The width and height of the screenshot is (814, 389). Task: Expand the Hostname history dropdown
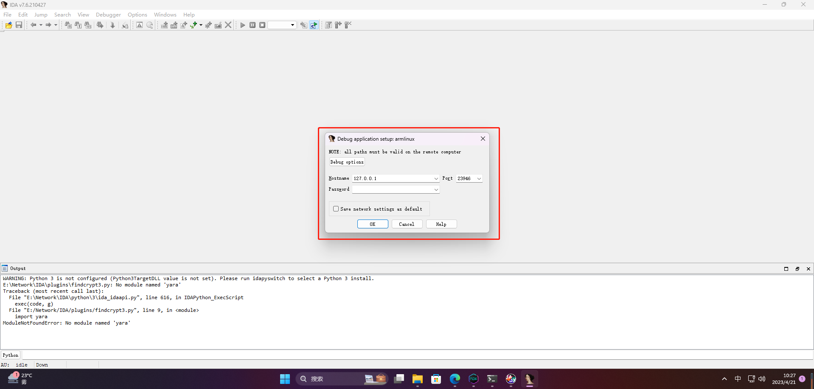click(x=436, y=178)
